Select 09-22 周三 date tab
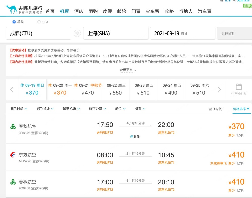This screenshot has width=252, height=198. coord(116,89)
